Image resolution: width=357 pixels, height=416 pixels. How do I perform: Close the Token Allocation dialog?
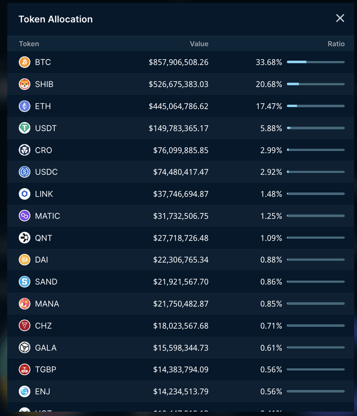point(340,19)
